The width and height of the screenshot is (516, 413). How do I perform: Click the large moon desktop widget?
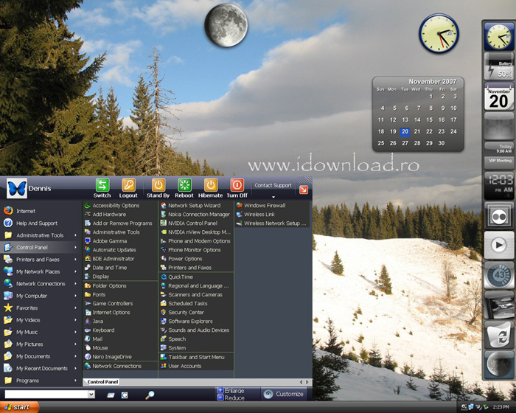(226, 25)
